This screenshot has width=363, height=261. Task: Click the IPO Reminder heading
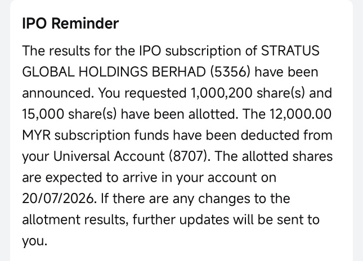(70, 24)
